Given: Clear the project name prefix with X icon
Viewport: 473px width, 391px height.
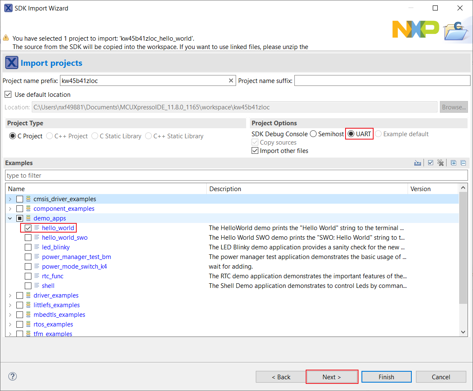Looking at the screenshot, I should [x=231, y=80].
